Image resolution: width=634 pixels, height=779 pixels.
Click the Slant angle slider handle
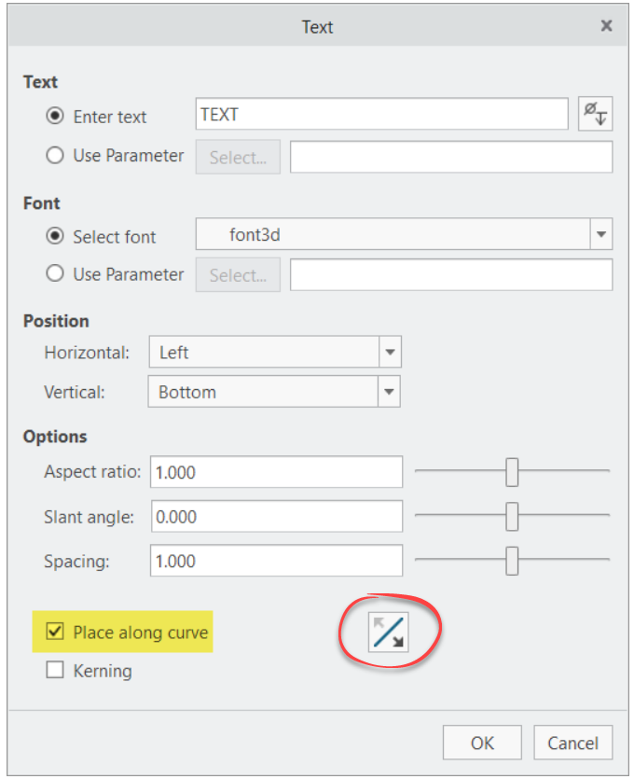click(x=511, y=516)
